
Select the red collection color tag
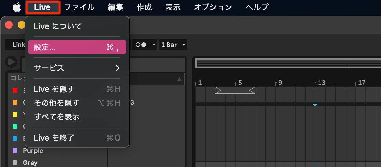tap(15, 90)
